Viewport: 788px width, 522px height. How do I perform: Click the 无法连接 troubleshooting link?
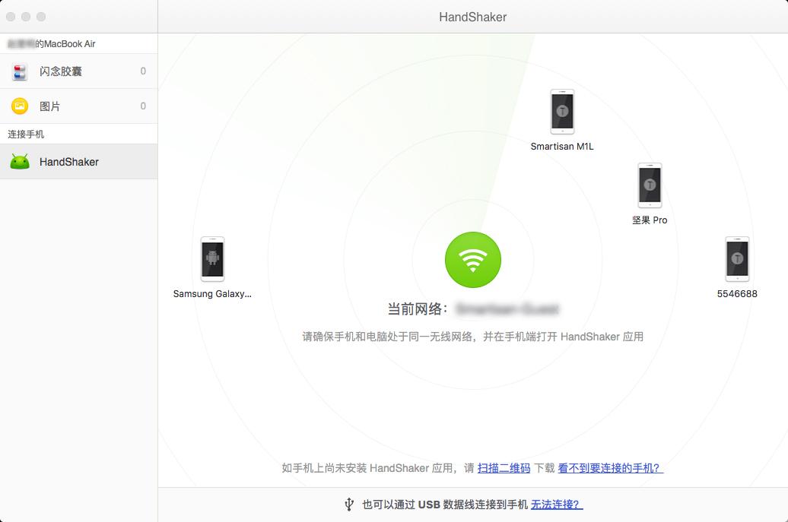coord(557,505)
